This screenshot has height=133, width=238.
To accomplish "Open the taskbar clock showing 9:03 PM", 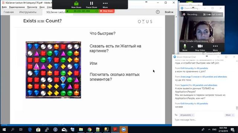I will pyautogui.click(x=223, y=130).
